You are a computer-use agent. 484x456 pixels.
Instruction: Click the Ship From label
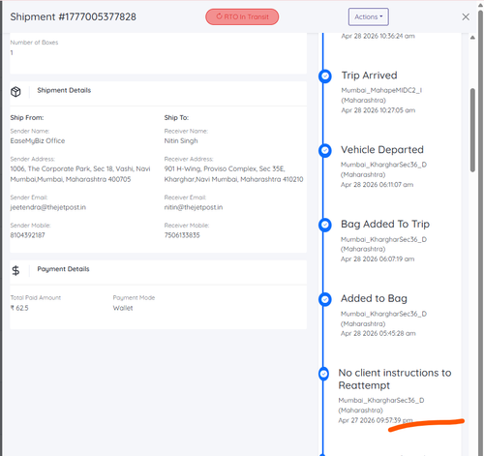(27, 117)
